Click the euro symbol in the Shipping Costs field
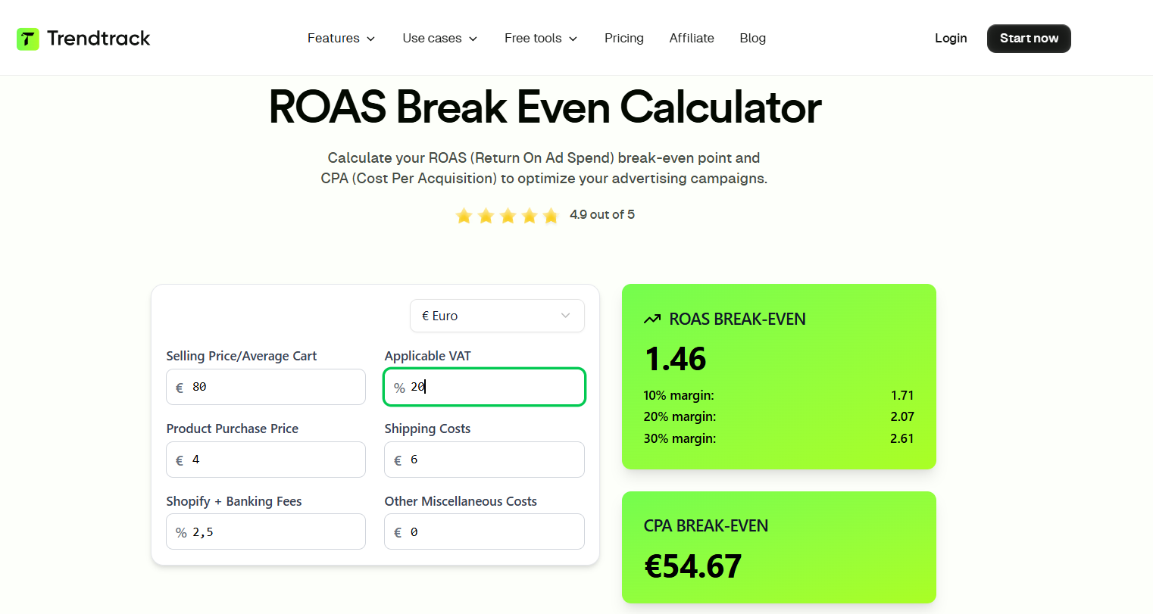1153x614 pixels. click(398, 460)
